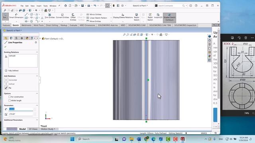The image size is (255, 143).
Task: Open File Explorer from the taskbar
Action: point(131,139)
